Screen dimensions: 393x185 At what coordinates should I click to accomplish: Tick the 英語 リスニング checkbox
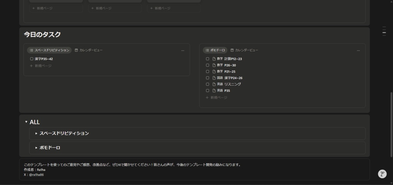pyautogui.click(x=208, y=84)
